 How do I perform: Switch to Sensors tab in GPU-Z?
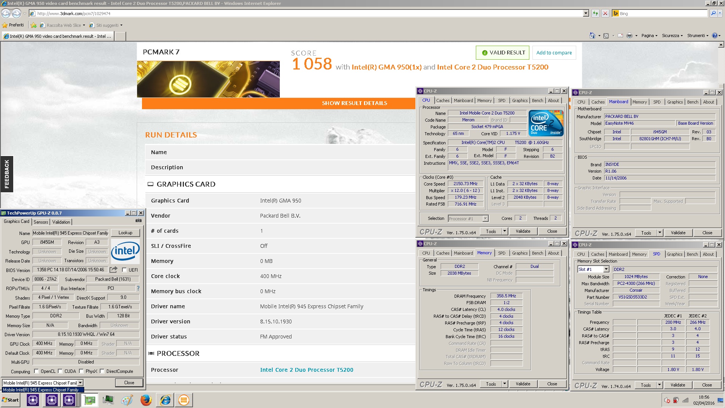[x=41, y=222]
